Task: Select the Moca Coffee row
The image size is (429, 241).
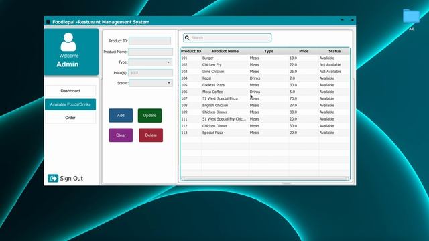Action: click(x=265, y=92)
